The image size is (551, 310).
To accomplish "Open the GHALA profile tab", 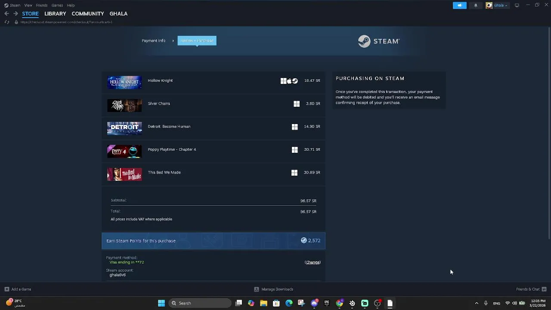I will coord(118,14).
